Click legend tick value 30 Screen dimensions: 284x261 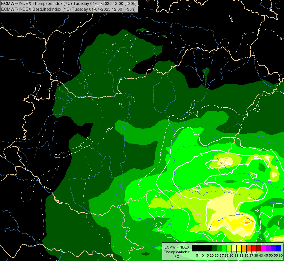232,255
